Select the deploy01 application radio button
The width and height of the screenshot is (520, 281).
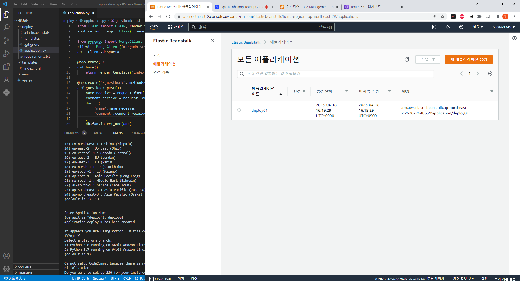point(239,110)
